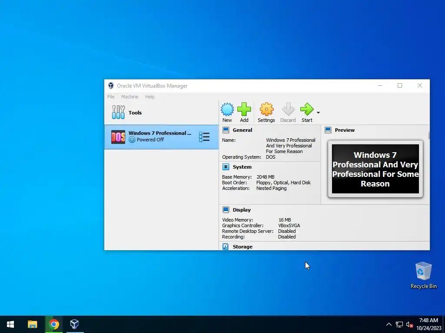445x333 pixels.
Task: Open the Storage section header link
Action: (x=242, y=247)
